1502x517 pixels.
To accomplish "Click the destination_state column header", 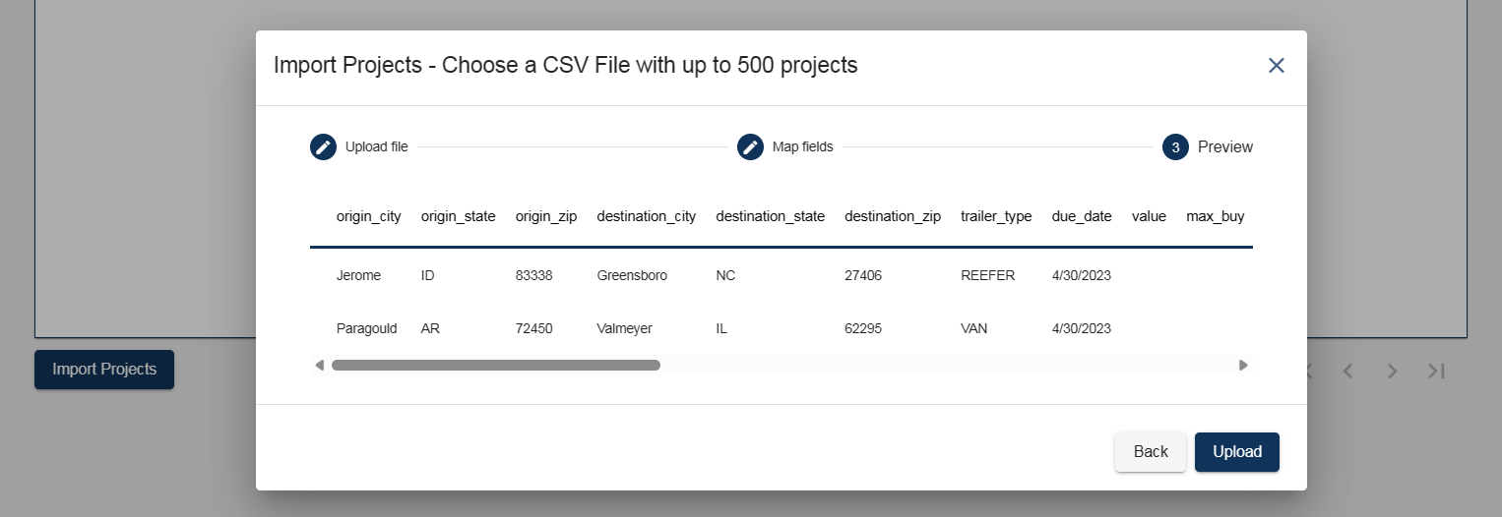I will point(770,216).
